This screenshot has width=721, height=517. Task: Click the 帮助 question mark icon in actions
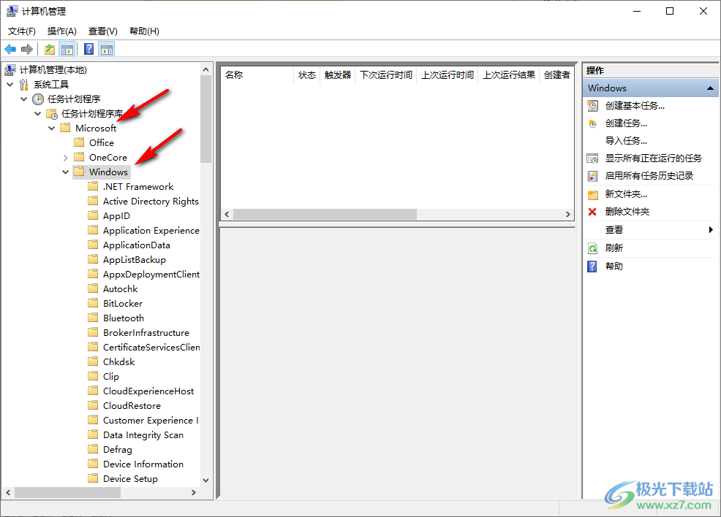[592, 267]
